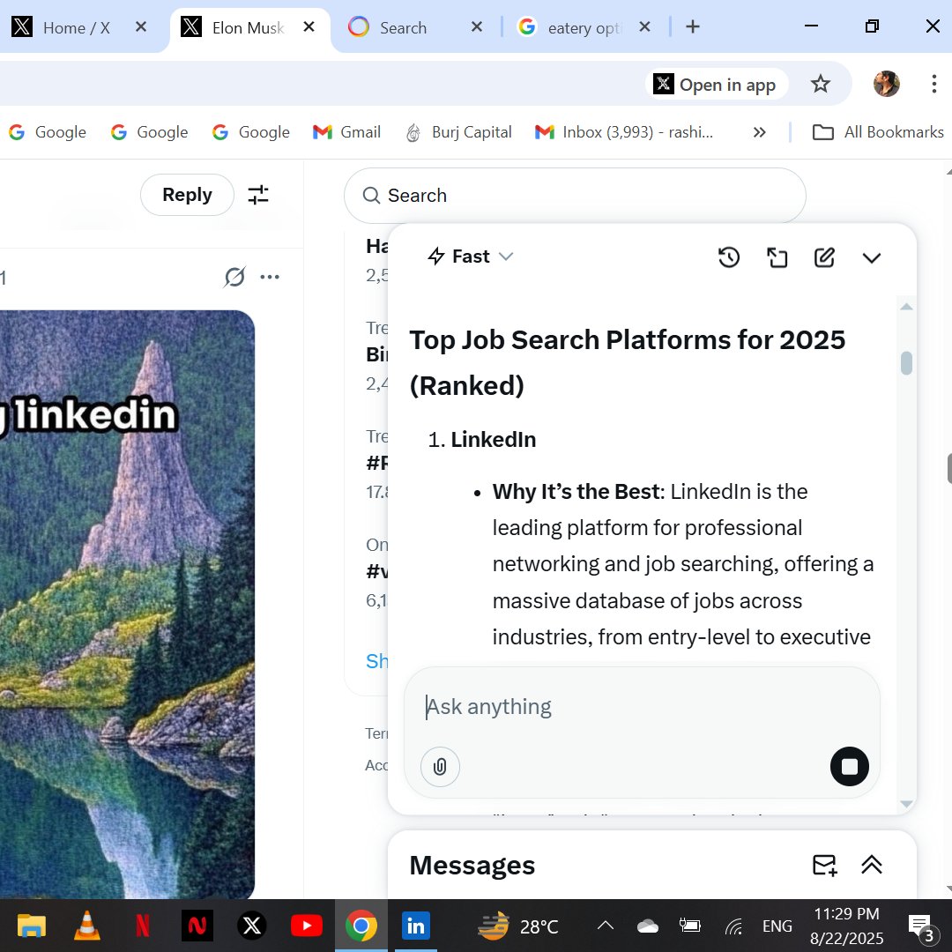Expand the Messages panel
The image size is (952, 952).
coord(871,865)
